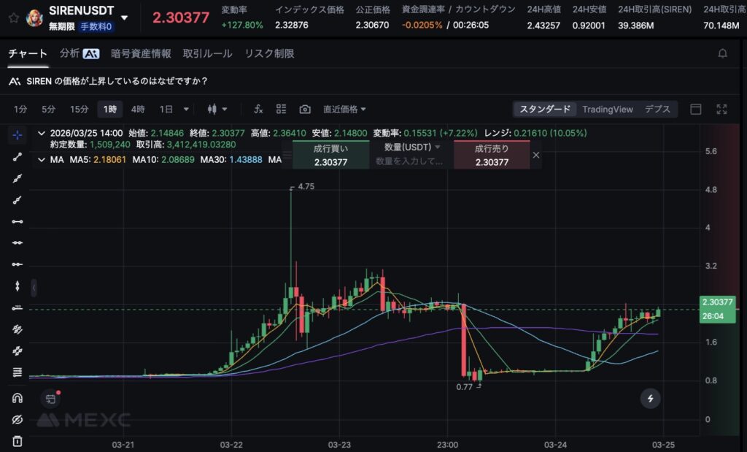Switch chart mode to TradingView
Viewport: 747px width, 452px height.
(x=607, y=109)
